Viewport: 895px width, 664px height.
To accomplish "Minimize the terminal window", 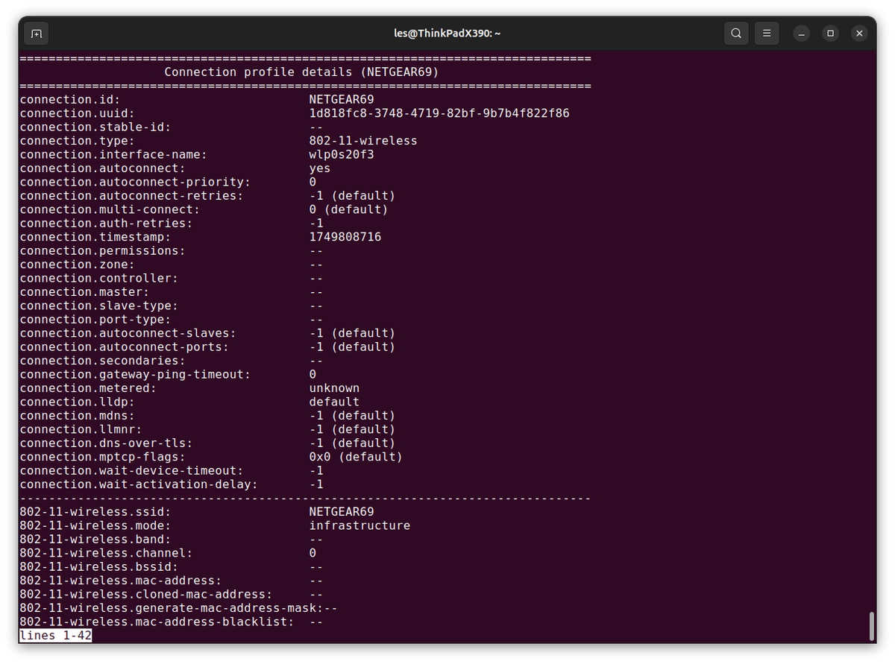I will click(x=800, y=33).
